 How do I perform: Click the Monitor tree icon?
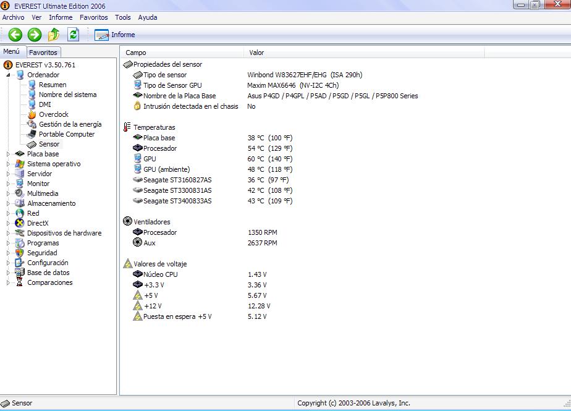coord(20,184)
